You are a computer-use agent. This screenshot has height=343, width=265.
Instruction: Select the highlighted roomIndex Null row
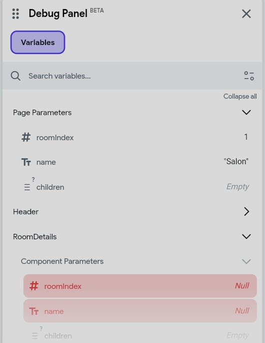point(140,286)
